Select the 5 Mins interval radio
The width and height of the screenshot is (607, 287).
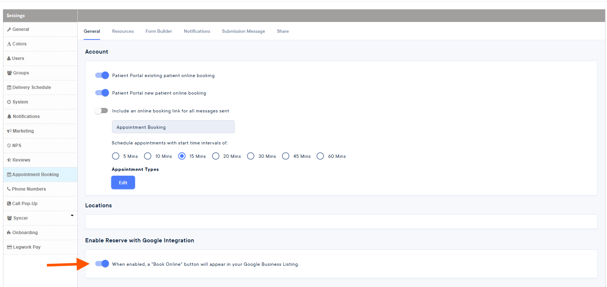116,156
